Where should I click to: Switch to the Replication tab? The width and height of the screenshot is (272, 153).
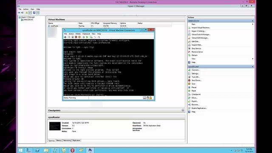tap(76, 141)
